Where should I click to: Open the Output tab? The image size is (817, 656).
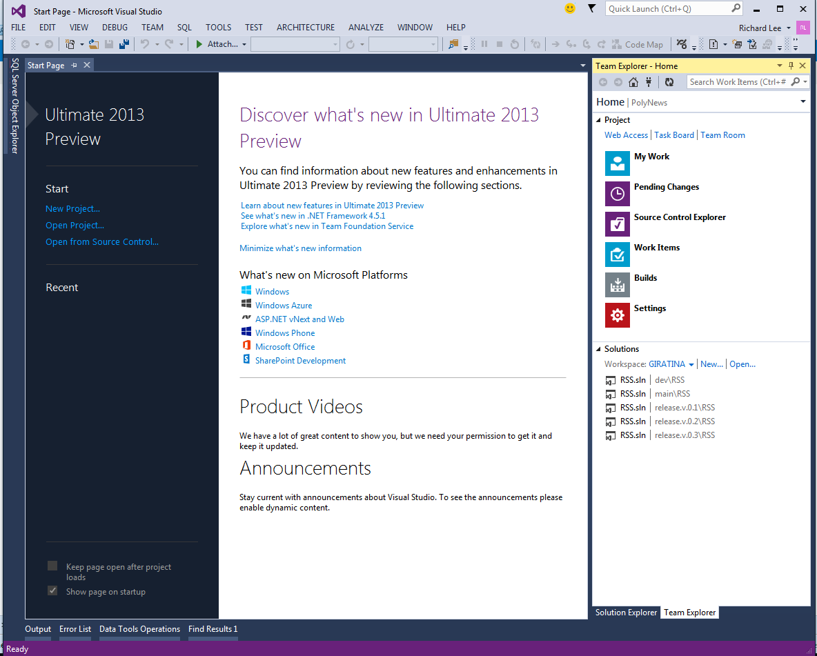38,629
